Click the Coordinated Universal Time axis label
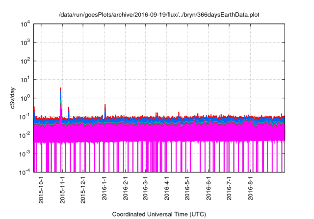The height and width of the screenshot is (219, 314). [x=159, y=214]
